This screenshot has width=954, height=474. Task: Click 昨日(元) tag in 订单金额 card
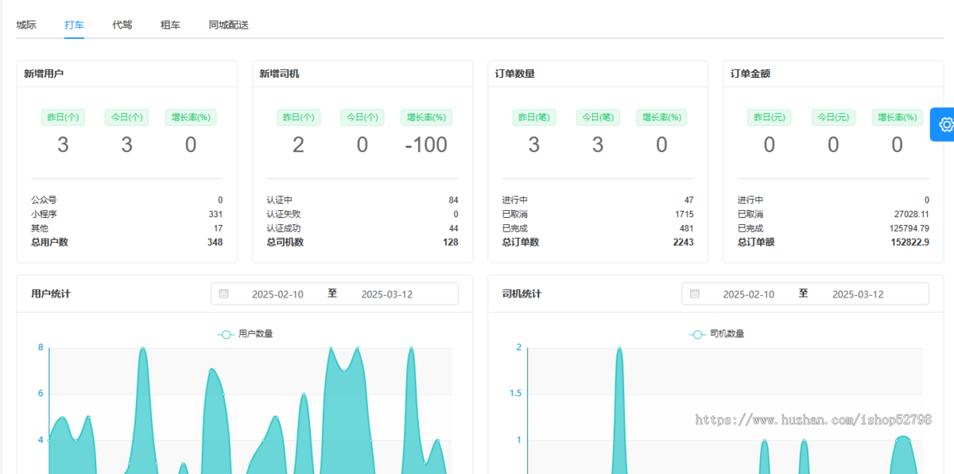click(769, 117)
